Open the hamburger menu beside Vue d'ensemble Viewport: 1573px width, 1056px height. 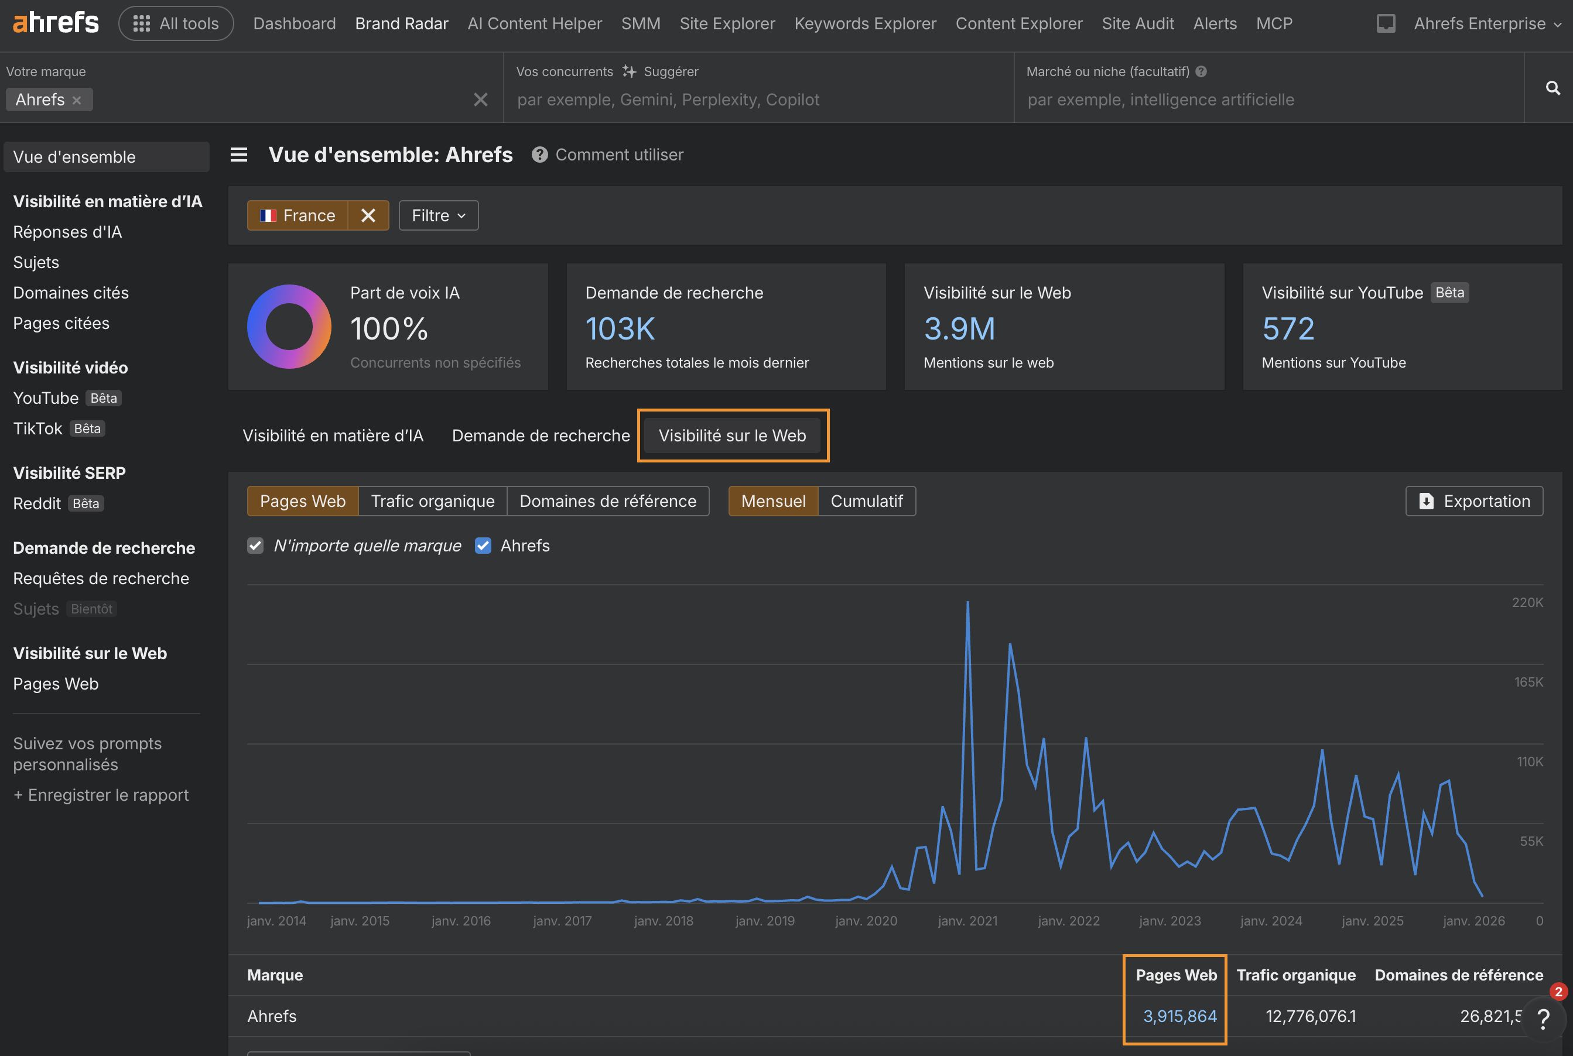point(238,154)
